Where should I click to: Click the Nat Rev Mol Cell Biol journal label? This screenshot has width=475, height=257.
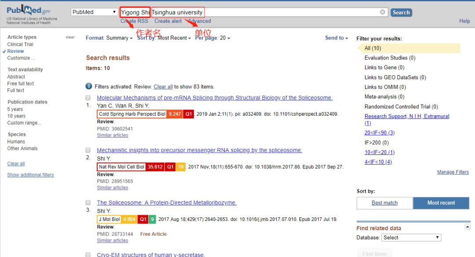click(x=121, y=167)
